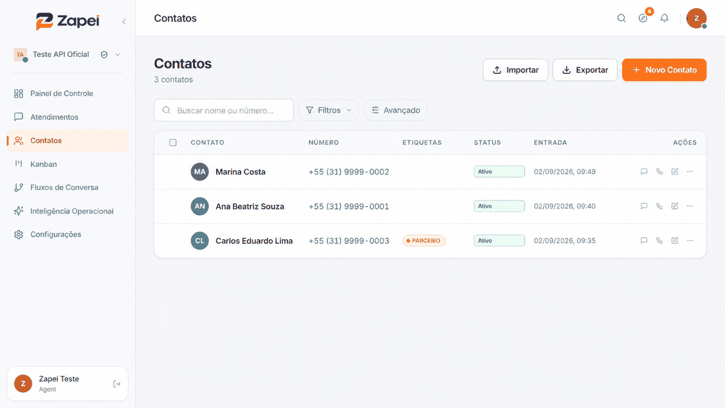Click Ana Beatriz Souza's AN avatar
Image resolution: width=725 pixels, height=408 pixels.
click(x=200, y=206)
